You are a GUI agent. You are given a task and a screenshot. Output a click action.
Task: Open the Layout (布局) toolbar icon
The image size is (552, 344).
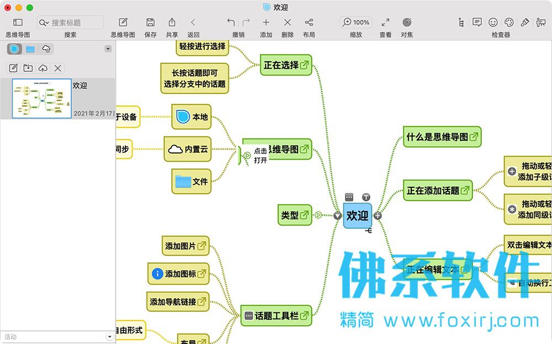[309, 23]
